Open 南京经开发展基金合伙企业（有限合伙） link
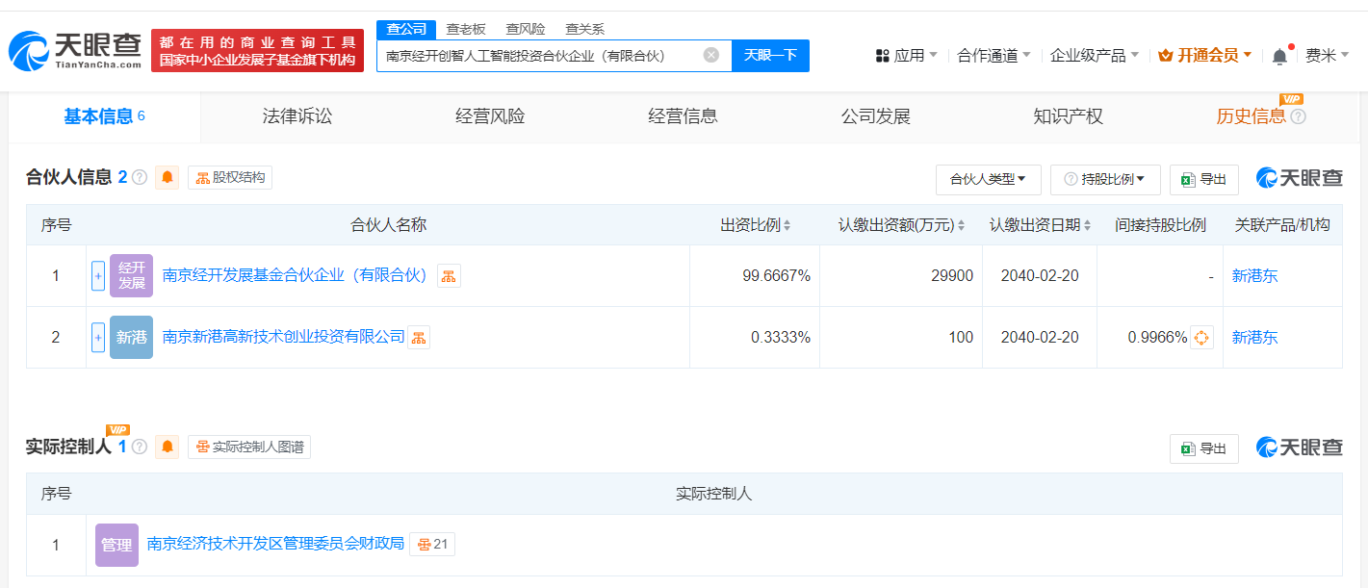 point(296,275)
